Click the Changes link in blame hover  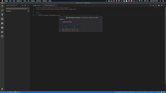62,27
